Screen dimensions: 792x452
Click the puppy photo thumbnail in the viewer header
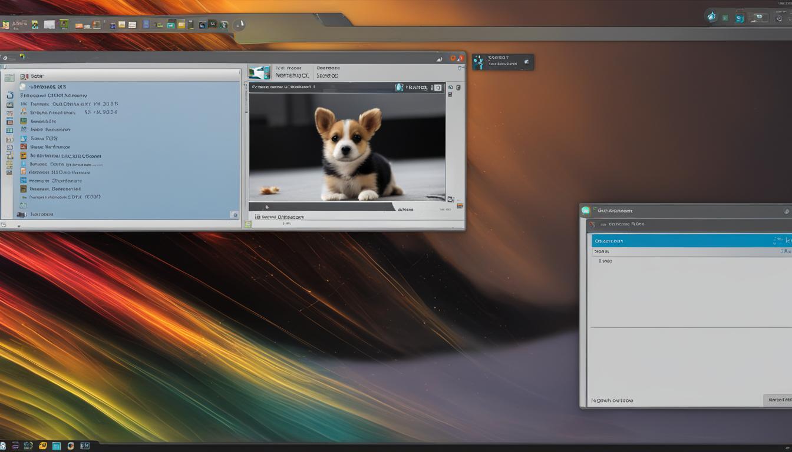[x=261, y=71]
